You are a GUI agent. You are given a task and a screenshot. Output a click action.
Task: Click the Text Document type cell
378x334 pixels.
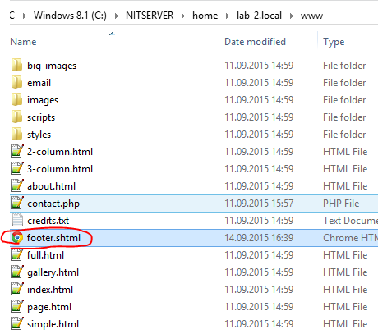pyautogui.click(x=350, y=221)
